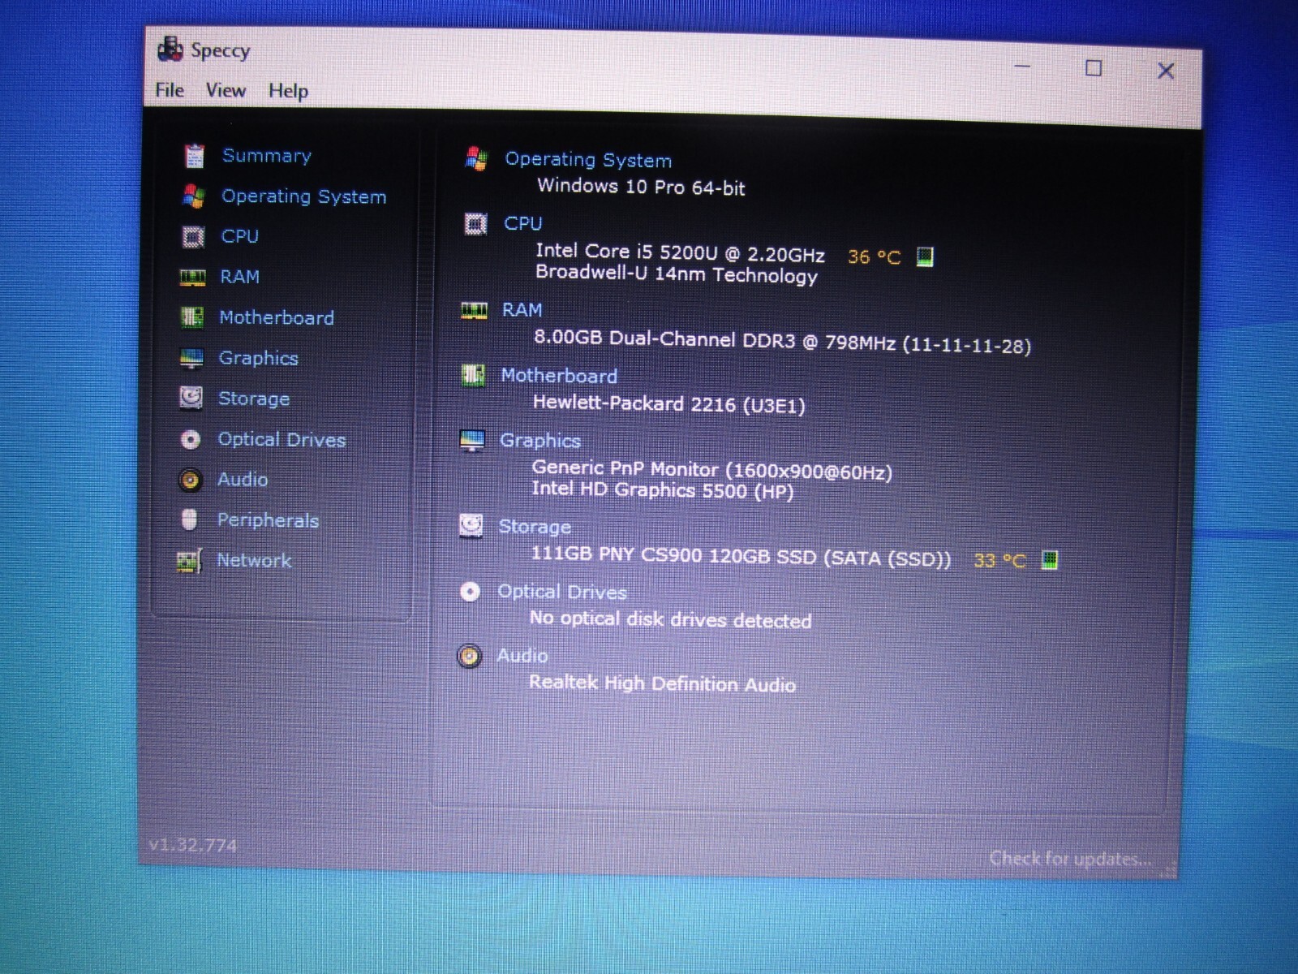Go to the RAM section in sidebar
The width and height of the screenshot is (1298, 974).
click(x=240, y=277)
